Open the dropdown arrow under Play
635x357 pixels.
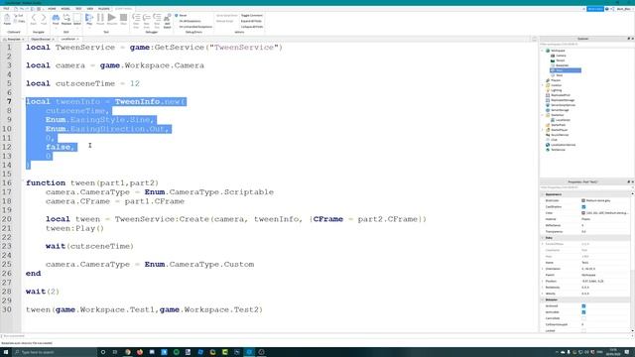coord(89,28)
